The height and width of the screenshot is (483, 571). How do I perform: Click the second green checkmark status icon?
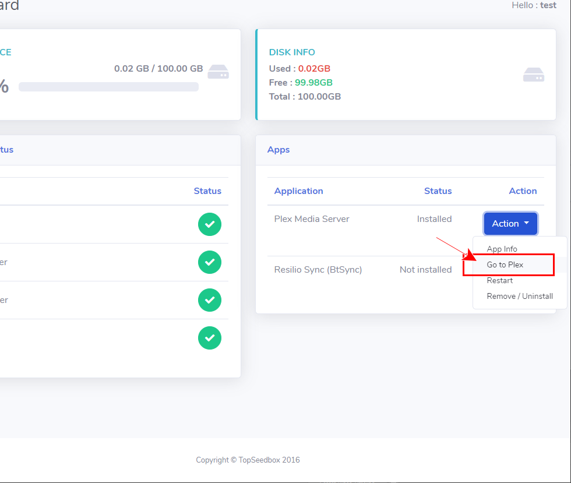coord(210,262)
